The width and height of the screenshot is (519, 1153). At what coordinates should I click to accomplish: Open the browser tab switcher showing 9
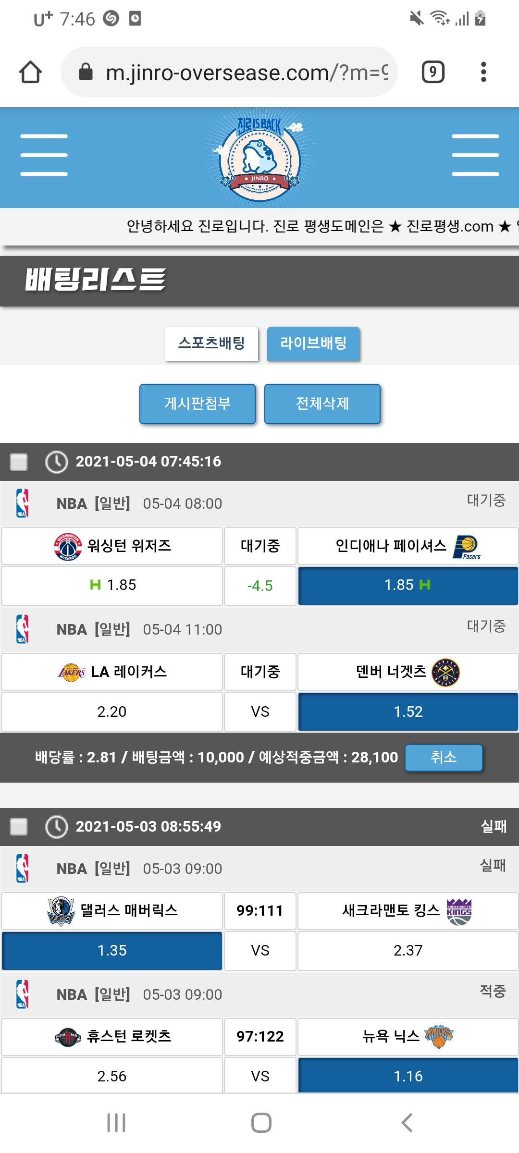click(x=432, y=73)
